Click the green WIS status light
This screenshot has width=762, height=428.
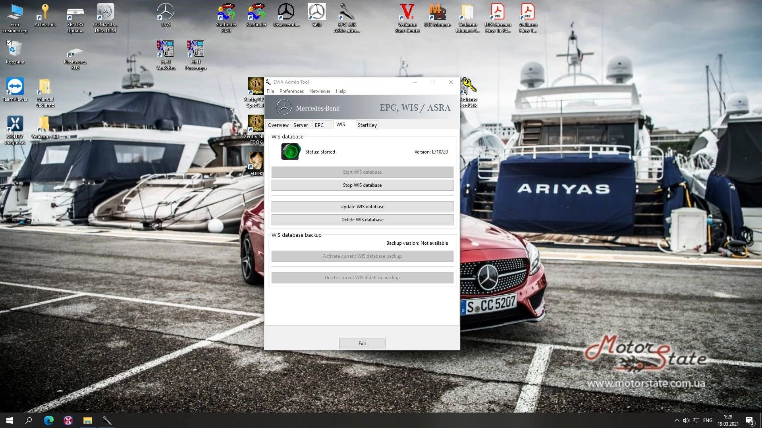[291, 152]
